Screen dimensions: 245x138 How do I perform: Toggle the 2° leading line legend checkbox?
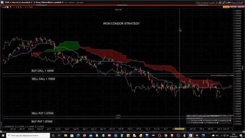coord(217,123)
